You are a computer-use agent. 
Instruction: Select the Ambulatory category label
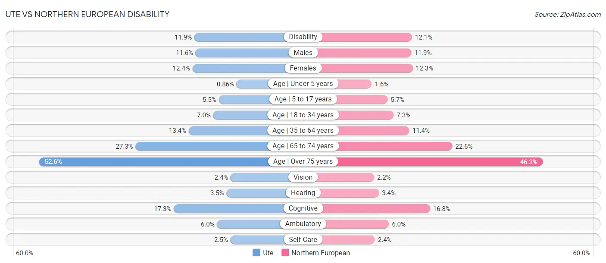[303, 224]
